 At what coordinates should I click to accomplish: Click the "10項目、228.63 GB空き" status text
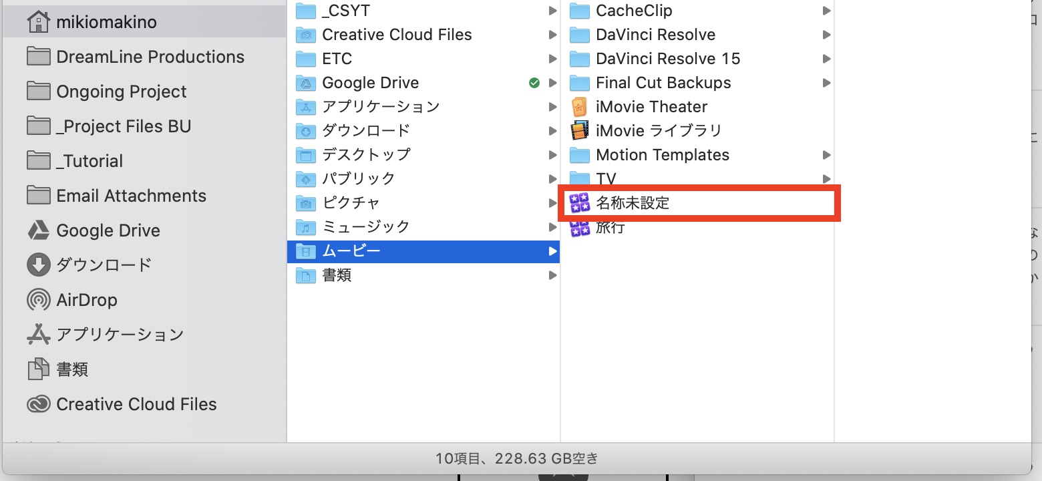517,459
